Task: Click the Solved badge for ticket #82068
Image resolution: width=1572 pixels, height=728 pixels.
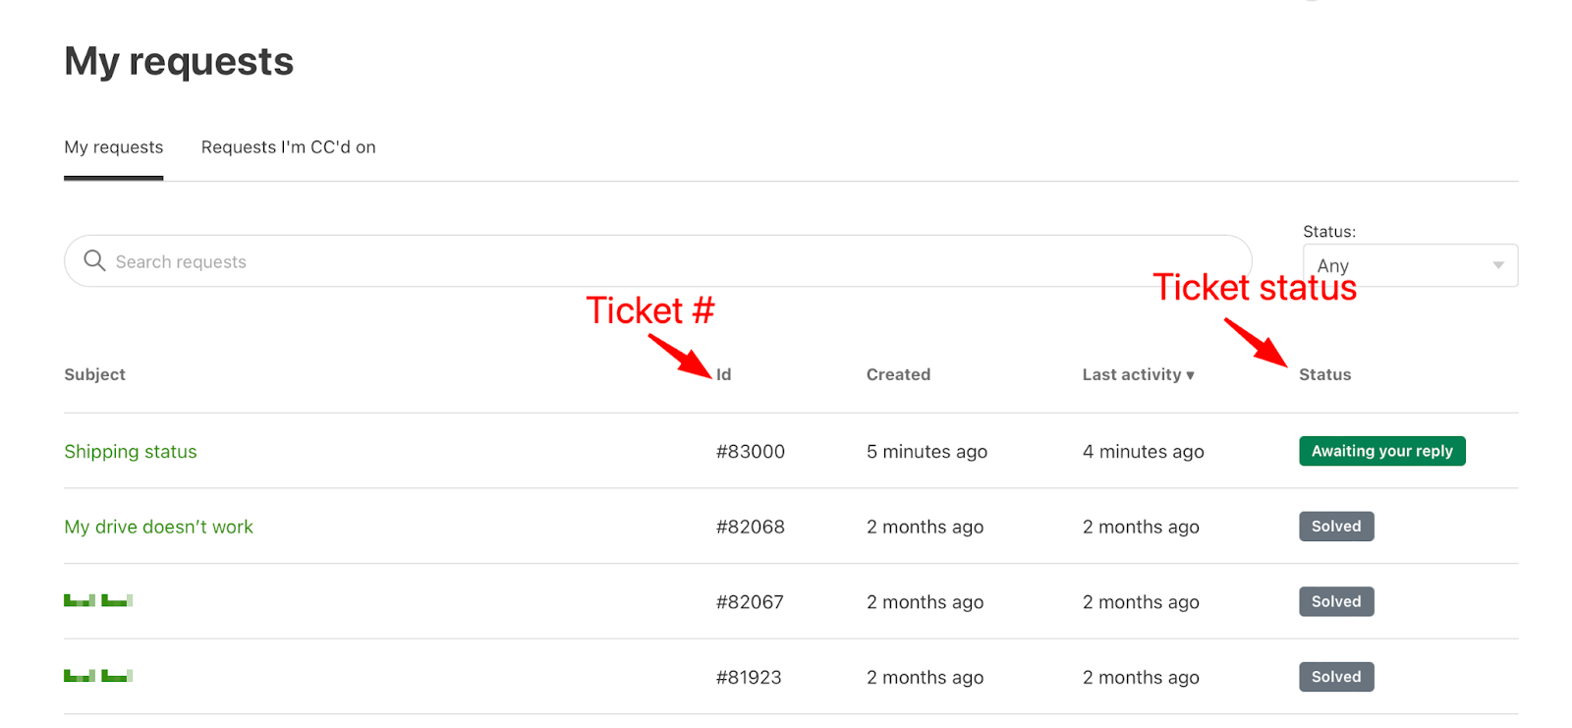Action: (1336, 527)
